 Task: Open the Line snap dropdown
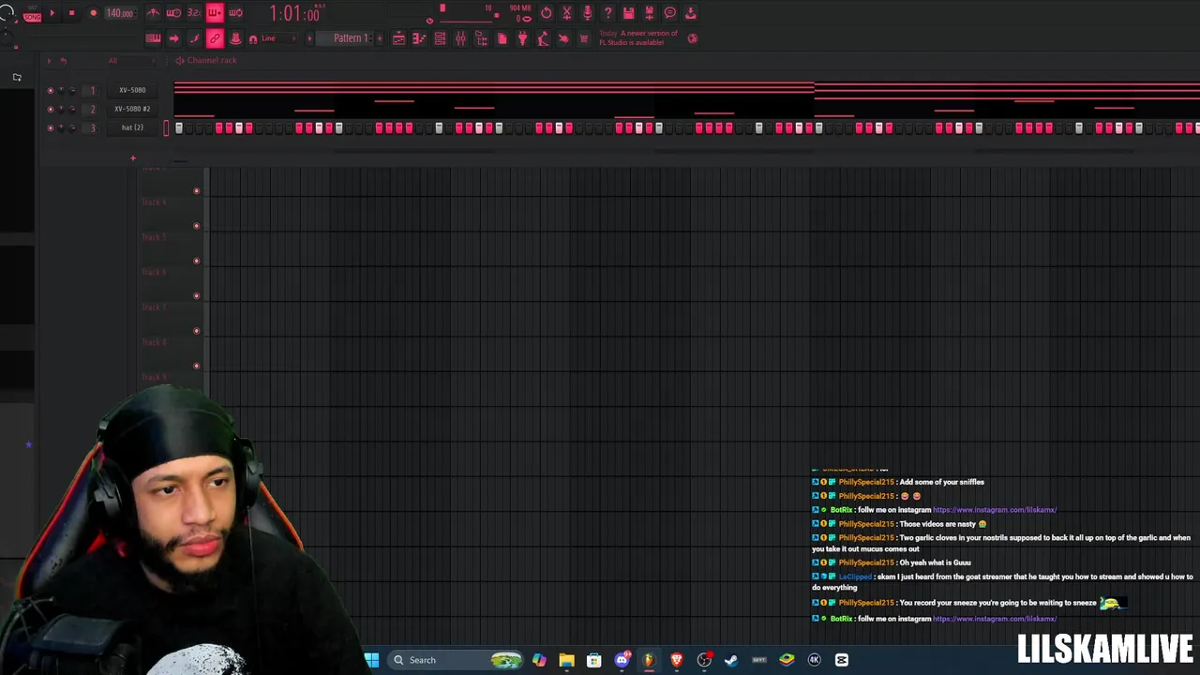click(x=278, y=38)
